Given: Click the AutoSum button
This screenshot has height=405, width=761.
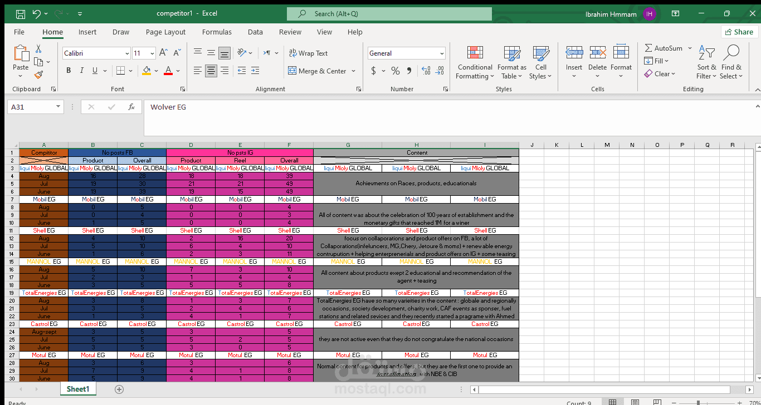Looking at the screenshot, I should click(x=664, y=48).
